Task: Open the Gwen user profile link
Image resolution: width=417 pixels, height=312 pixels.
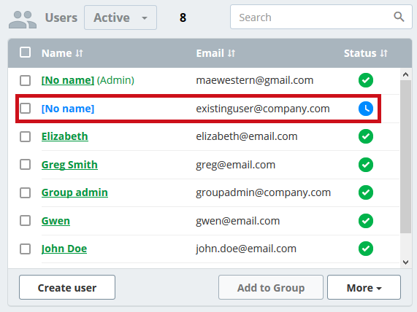Action: click(x=56, y=221)
